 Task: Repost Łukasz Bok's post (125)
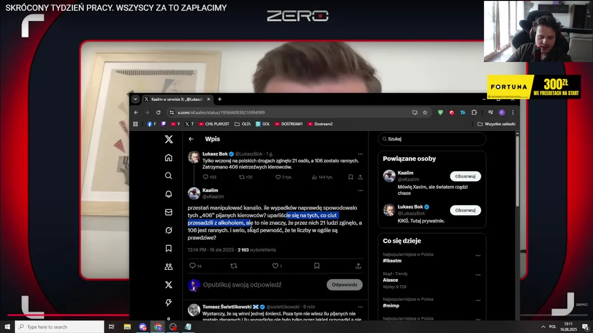[x=246, y=177]
